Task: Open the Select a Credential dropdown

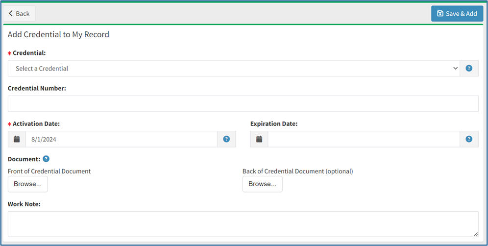Action: coord(234,69)
